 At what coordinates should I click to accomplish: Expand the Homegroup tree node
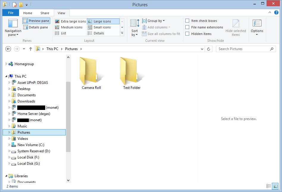pos(6,64)
